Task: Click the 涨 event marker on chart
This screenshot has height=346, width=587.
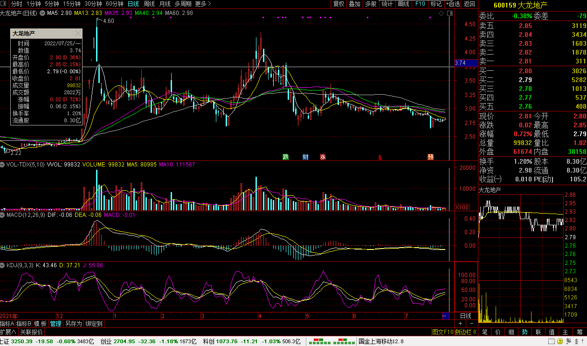Action: click(323, 157)
